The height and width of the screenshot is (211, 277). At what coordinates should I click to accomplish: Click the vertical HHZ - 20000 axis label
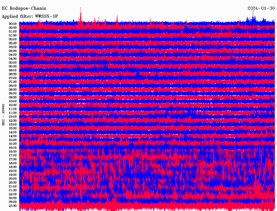coord(4,114)
